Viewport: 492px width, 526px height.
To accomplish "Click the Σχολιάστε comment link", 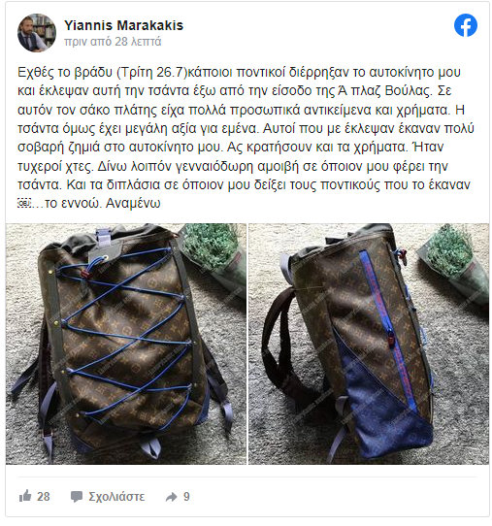I will pos(116,497).
